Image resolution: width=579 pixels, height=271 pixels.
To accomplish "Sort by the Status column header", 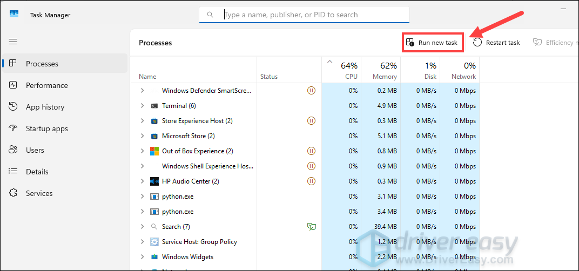I will tap(289, 70).
